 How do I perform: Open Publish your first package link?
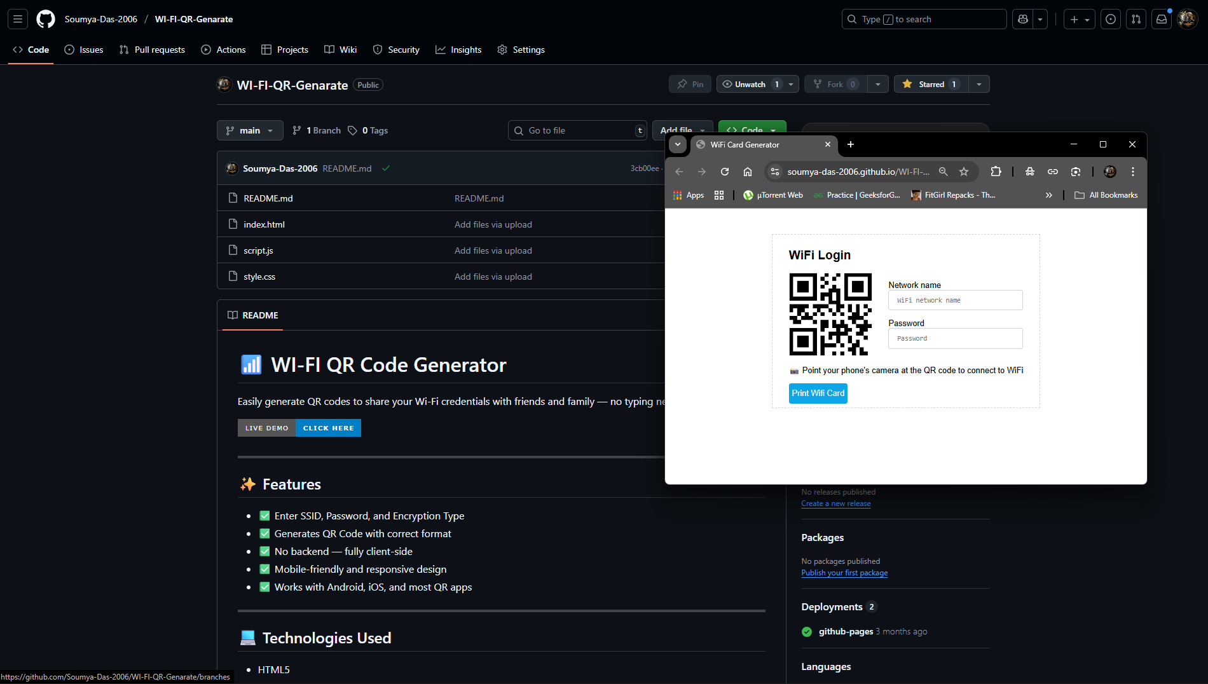point(844,573)
